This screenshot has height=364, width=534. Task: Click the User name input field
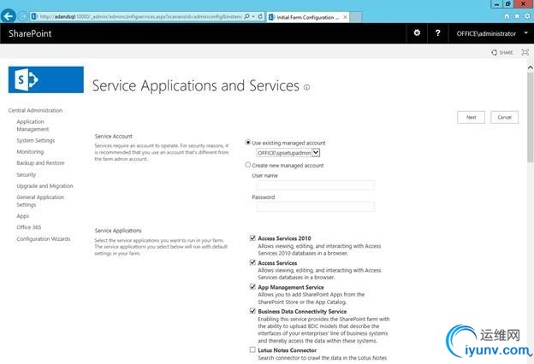tap(315, 185)
